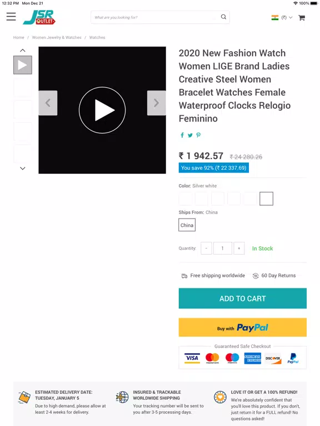Open the shopping cart

click(302, 18)
